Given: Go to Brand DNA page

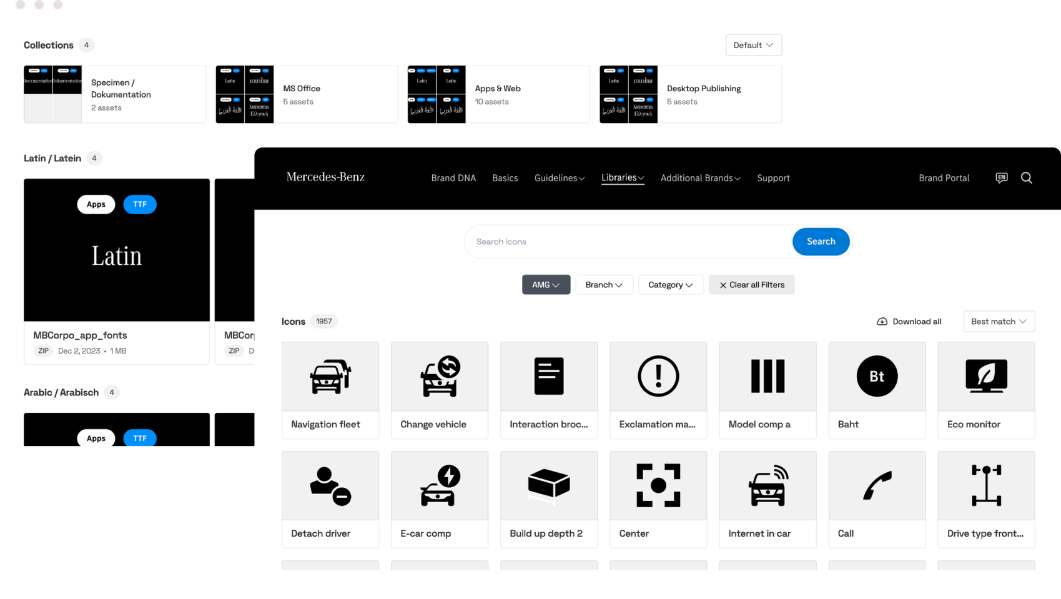Looking at the screenshot, I should click(453, 178).
